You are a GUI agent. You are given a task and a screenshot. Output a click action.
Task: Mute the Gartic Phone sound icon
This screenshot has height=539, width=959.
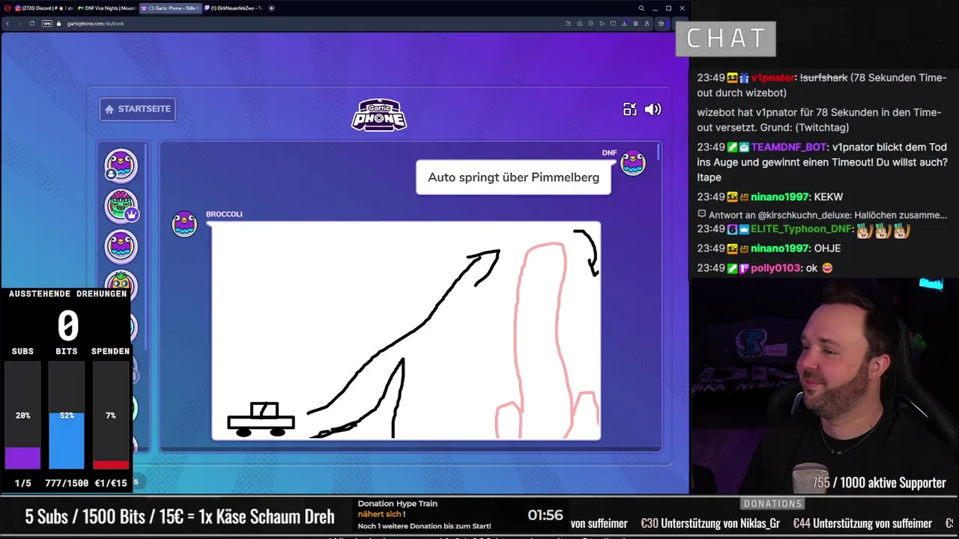tap(653, 109)
